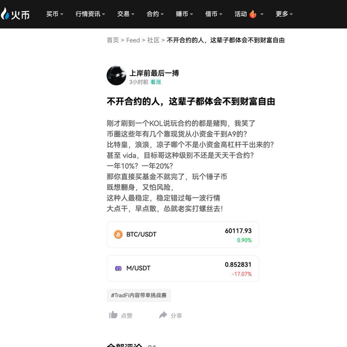347x347 pixels.
Task: Click the breadcrumb post title text
Action: click(x=226, y=40)
